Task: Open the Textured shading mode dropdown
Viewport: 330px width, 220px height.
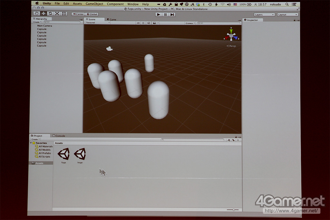Action: (x=97, y=23)
